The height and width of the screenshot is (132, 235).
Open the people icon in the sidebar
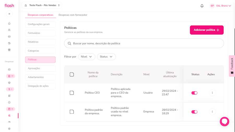pyautogui.click(x=9, y=30)
